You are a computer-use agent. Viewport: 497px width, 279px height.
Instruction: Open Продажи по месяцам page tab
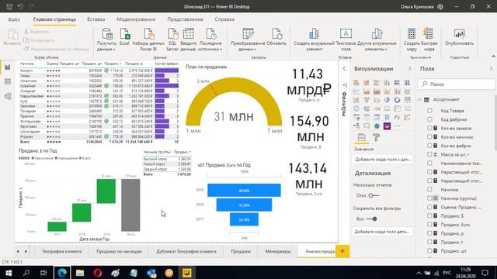pos(119,251)
